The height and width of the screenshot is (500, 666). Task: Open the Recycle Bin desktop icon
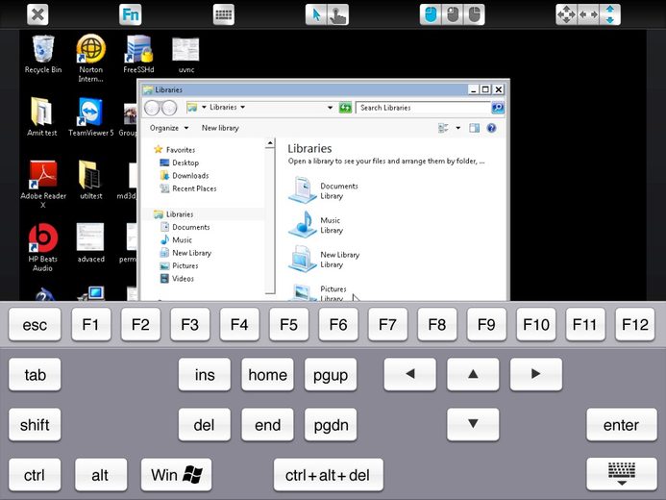coord(43,55)
